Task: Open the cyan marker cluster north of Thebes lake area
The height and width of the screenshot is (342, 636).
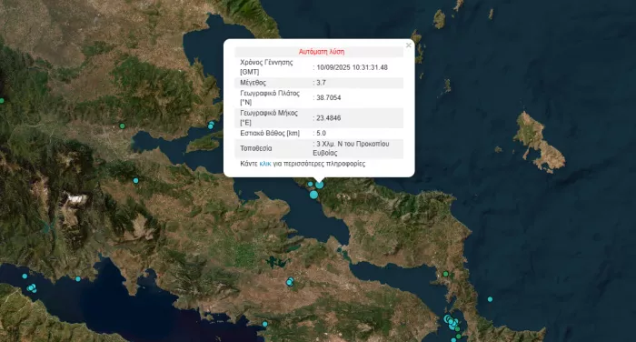Action: click(290, 281)
